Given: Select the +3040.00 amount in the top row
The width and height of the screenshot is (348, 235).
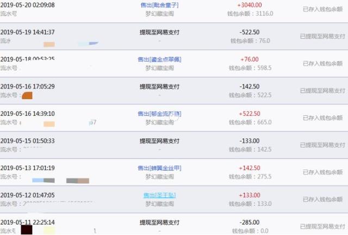Looking at the screenshot, I should [x=250, y=5].
